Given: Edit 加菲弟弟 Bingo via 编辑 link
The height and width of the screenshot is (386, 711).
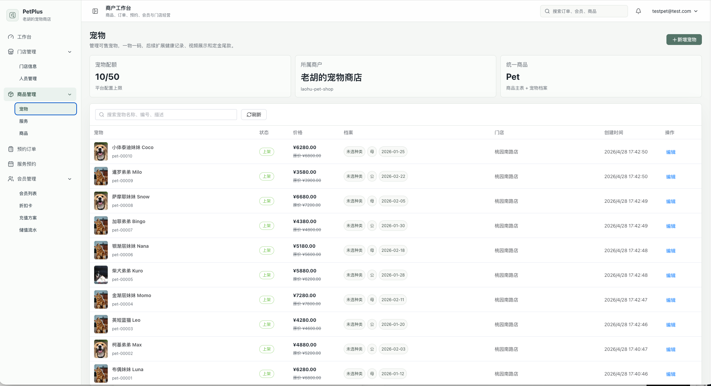Looking at the screenshot, I should (671, 226).
